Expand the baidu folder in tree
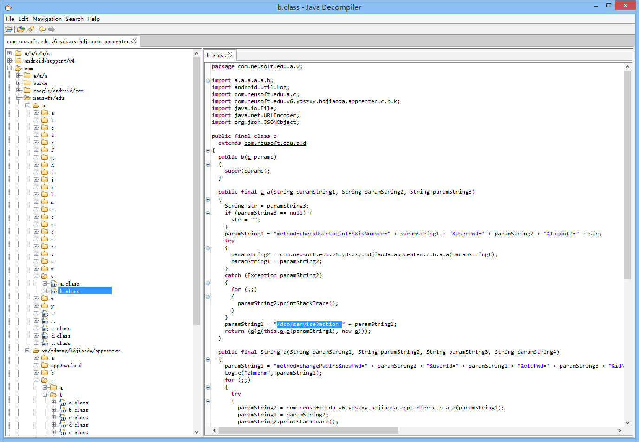This screenshot has width=639, height=442. click(19, 83)
